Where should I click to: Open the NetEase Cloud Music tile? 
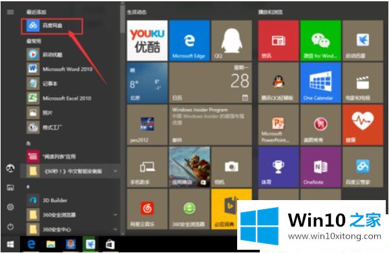click(147, 209)
